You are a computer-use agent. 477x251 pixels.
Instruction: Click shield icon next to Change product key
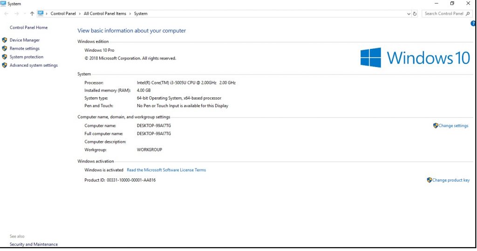click(429, 180)
